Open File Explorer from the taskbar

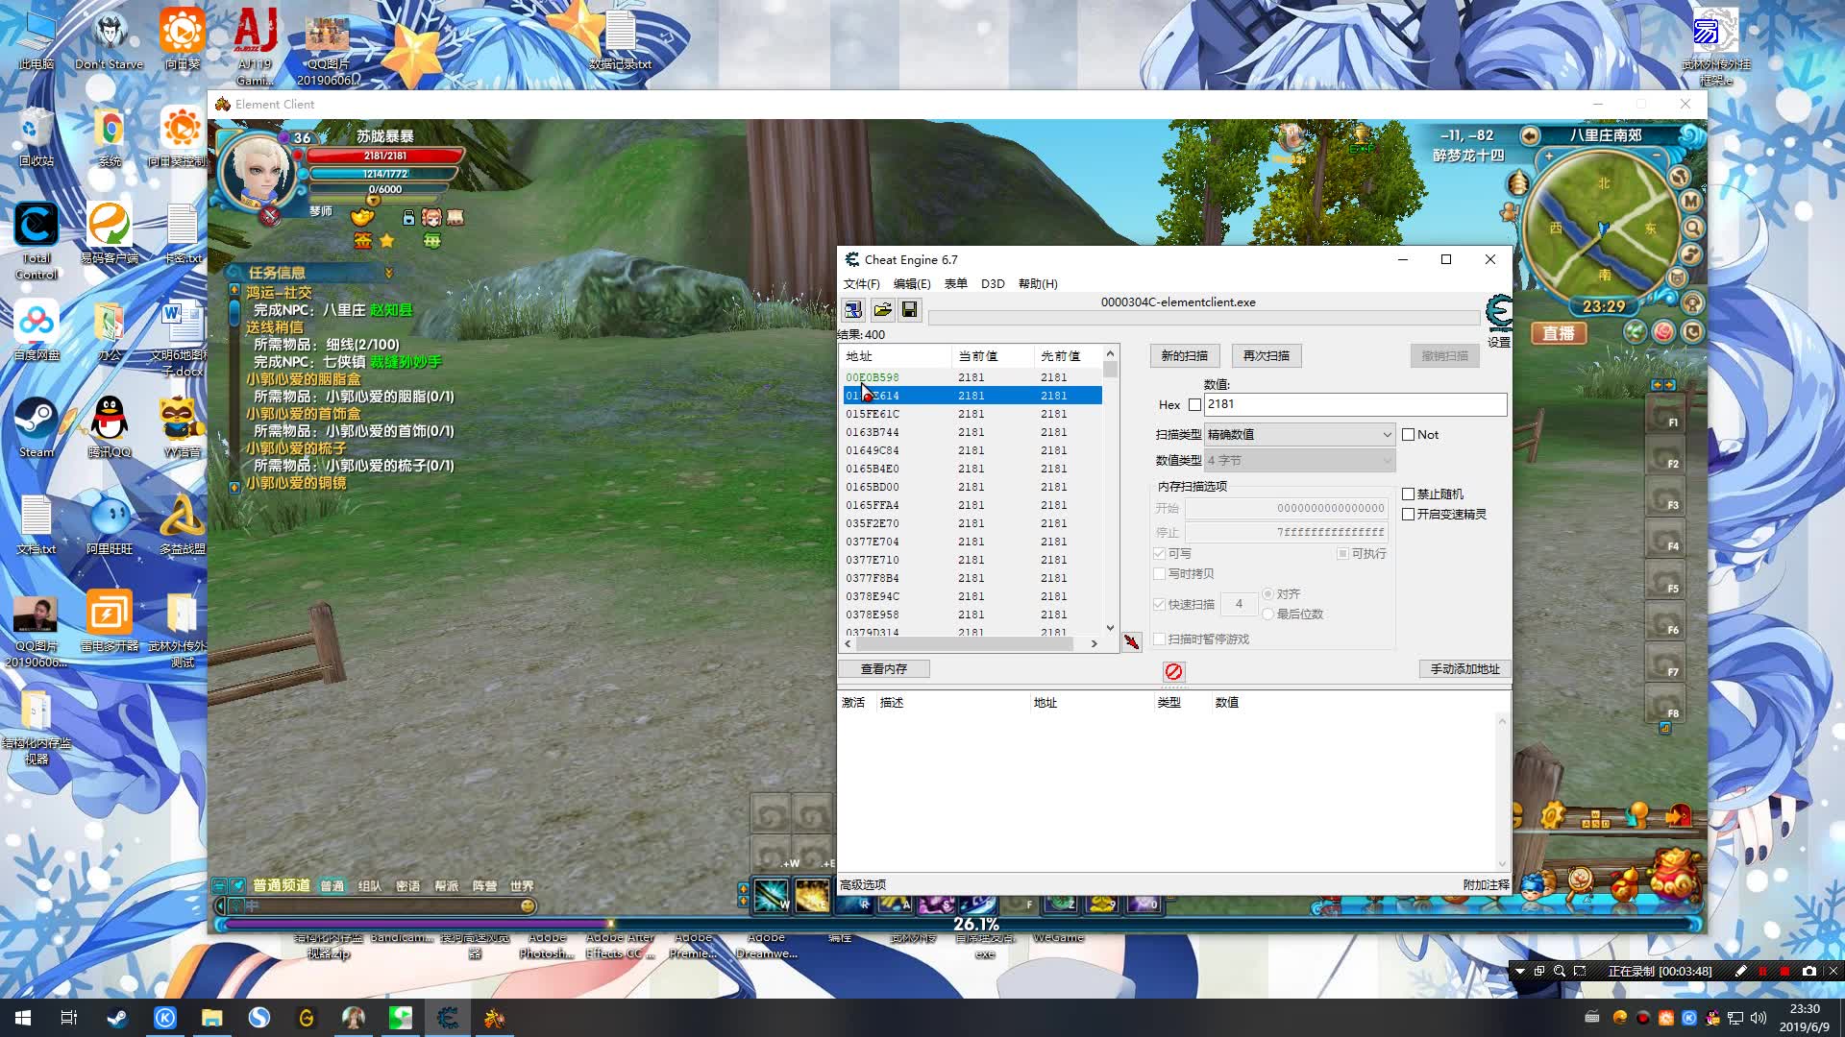(211, 1018)
